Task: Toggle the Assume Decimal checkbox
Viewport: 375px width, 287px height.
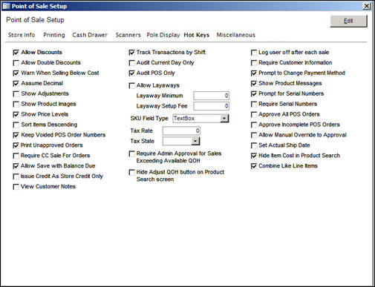Action: (x=16, y=84)
